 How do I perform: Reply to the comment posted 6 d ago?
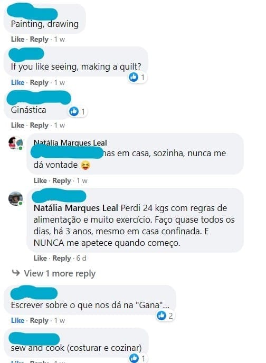62,259
